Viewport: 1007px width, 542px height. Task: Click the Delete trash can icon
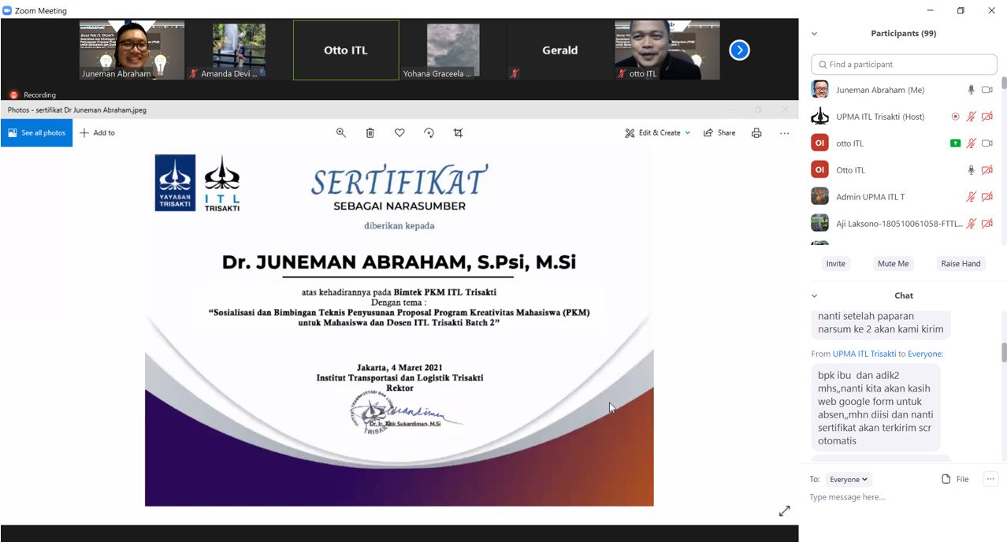pyautogui.click(x=370, y=133)
